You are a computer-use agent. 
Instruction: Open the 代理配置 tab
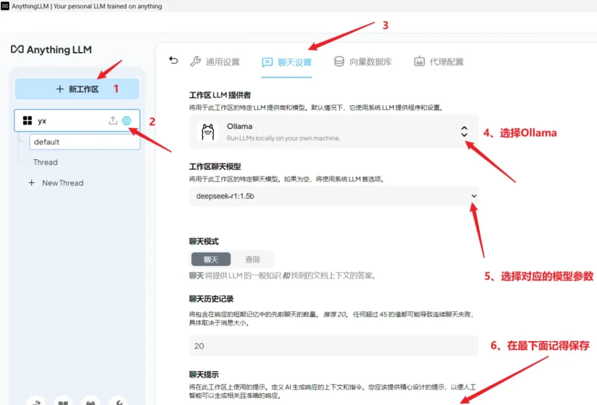[x=438, y=62]
